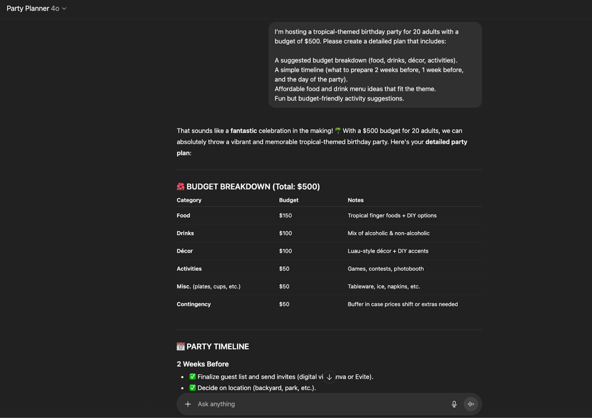Click the checkmark beside Finalize guest list
592x418 pixels.
(193, 376)
